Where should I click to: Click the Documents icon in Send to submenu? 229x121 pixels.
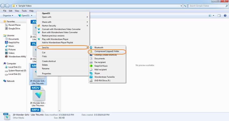(91, 58)
